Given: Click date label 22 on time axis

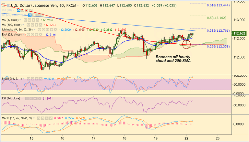Looking at the screenshot, I should tap(187, 138).
